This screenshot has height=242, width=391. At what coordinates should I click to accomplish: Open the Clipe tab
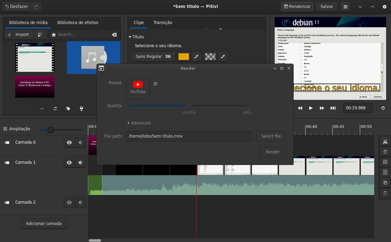click(x=139, y=23)
